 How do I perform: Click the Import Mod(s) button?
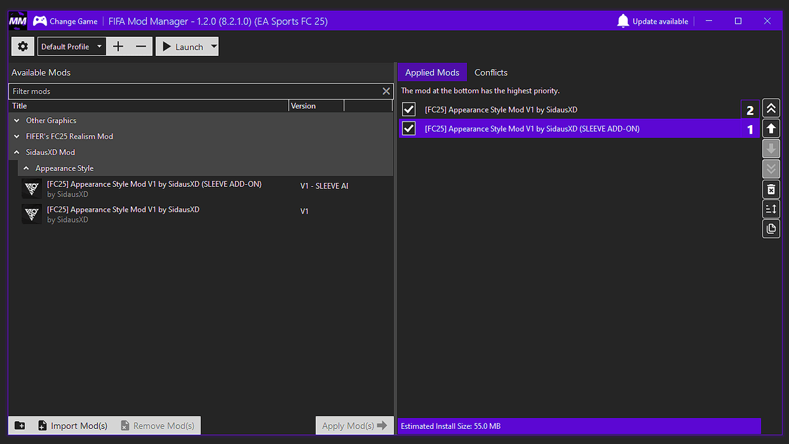[72, 426]
